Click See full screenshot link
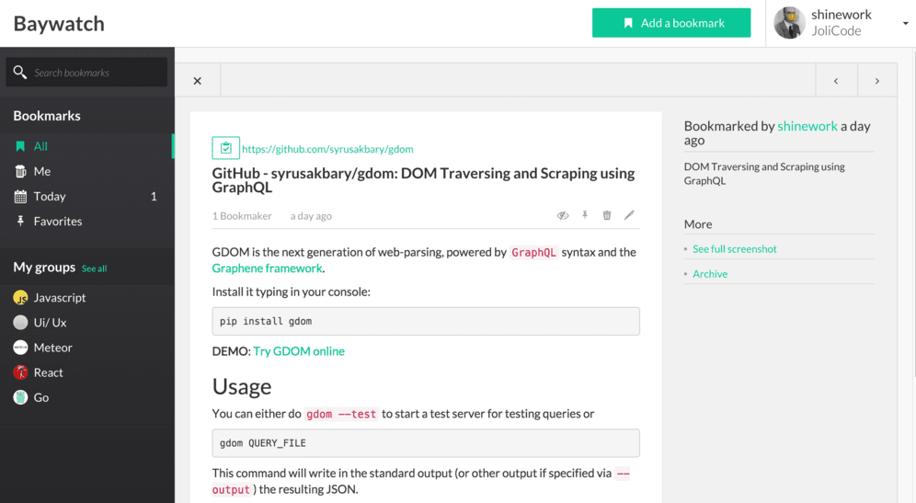Image resolution: width=916 pixels, height=503 pixels. coord(734,249)
